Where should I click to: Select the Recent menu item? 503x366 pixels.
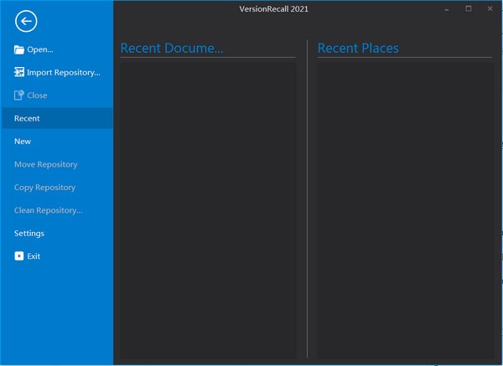[x=27, y=118]
